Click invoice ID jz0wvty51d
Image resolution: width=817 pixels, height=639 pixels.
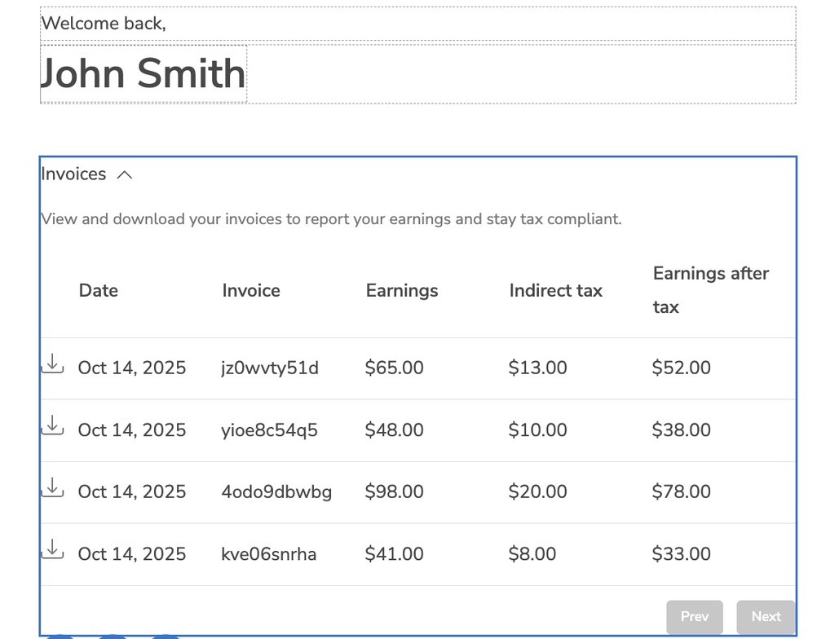pos(270,368)
